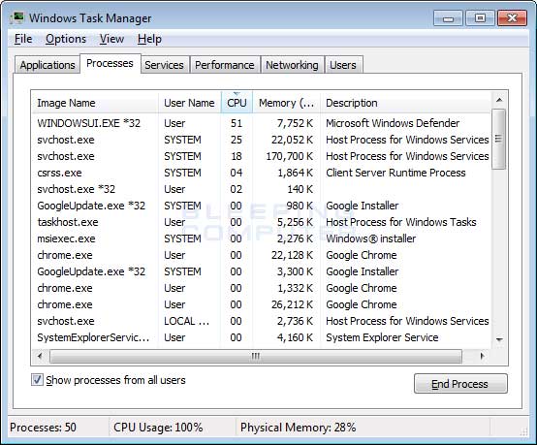Select GoogleUpdate.exe *32 with 3,300 K memory
Screen dimensions: 537x445
point(262,271)
